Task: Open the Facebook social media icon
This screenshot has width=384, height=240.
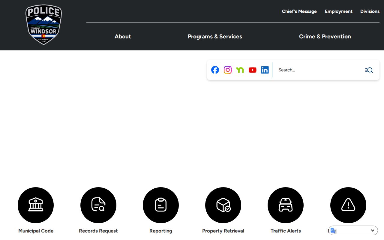Action: (215, 70)
